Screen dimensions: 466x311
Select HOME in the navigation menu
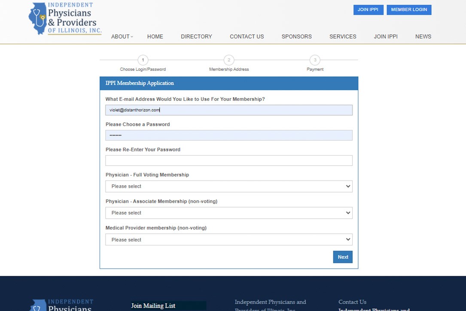(x=155, y=36)
